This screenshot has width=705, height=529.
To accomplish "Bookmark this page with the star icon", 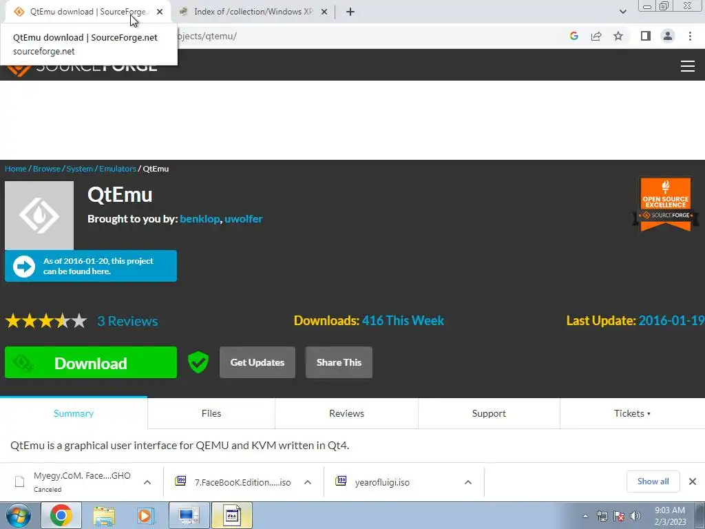I will (618, 36).
